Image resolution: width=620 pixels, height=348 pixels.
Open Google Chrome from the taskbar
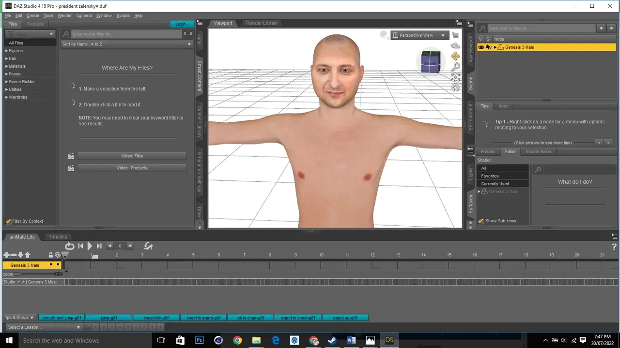(x=237, y=340)
